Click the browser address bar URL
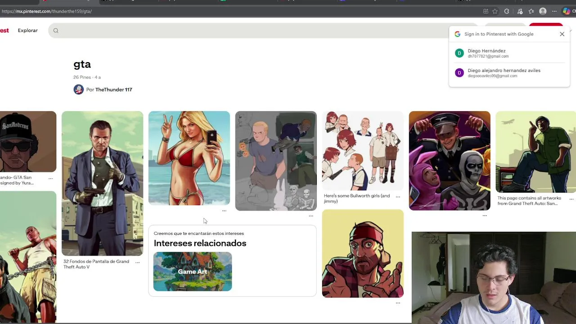Image resolution: width=576 pixels, height=324 pixels. 47,11
